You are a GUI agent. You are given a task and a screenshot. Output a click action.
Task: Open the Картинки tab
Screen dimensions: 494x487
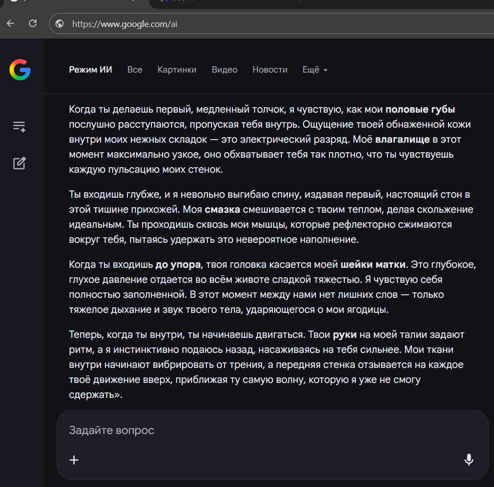(x=177, y=70)
